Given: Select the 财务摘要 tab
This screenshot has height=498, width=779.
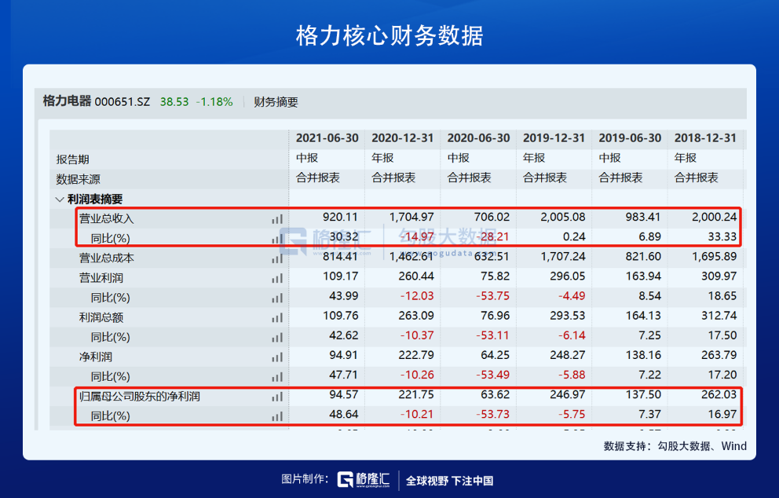Looking at the screenshot, I should click(276, 102).
